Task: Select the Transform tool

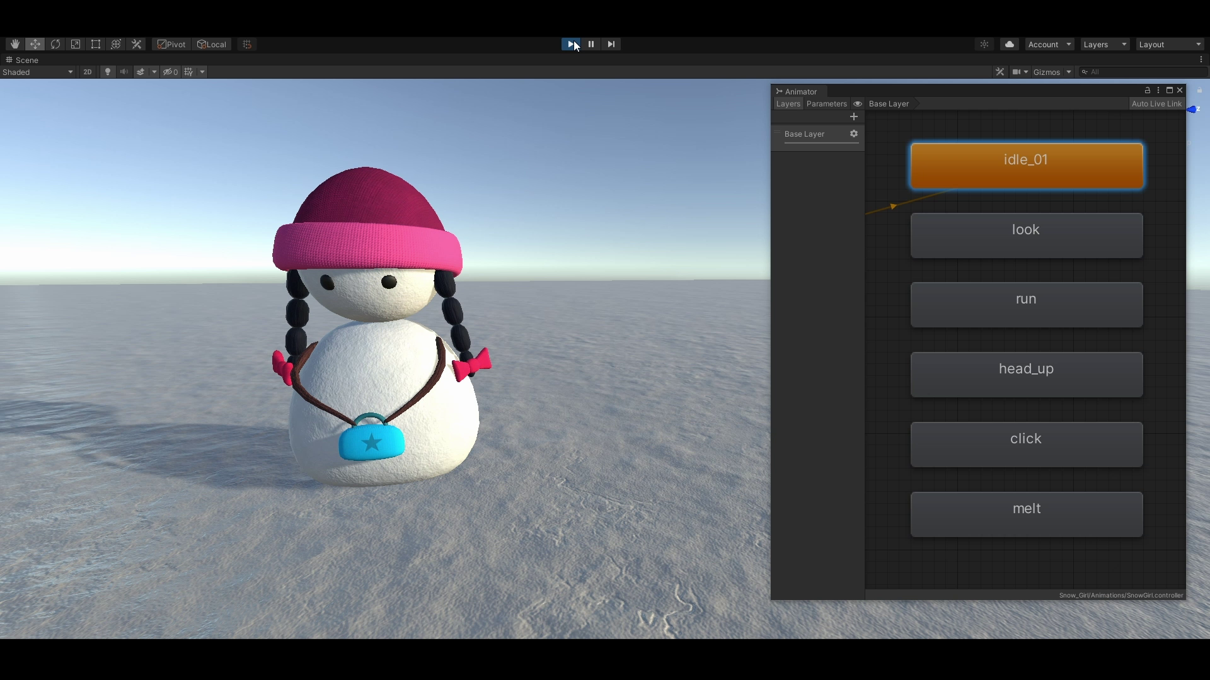Action: click(x=116, y=44)
